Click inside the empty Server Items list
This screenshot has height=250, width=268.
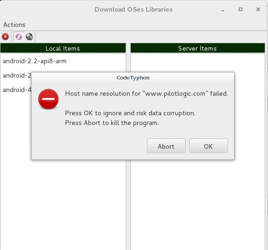(198, 205)
